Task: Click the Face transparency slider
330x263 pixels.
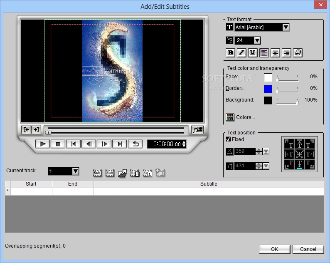Action: (x=288, y=78)
